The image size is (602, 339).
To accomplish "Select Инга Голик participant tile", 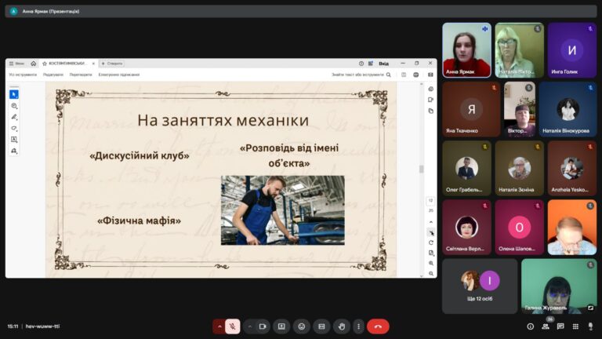I will [572, 50].
